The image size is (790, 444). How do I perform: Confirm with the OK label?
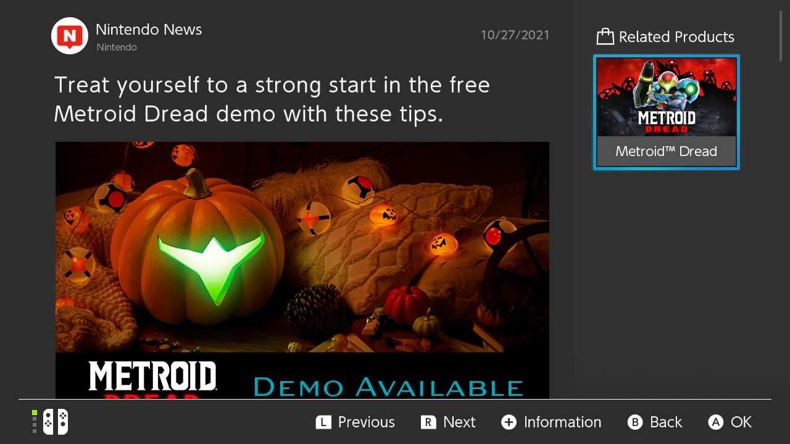pyautogui.click(x=741, y=422)
